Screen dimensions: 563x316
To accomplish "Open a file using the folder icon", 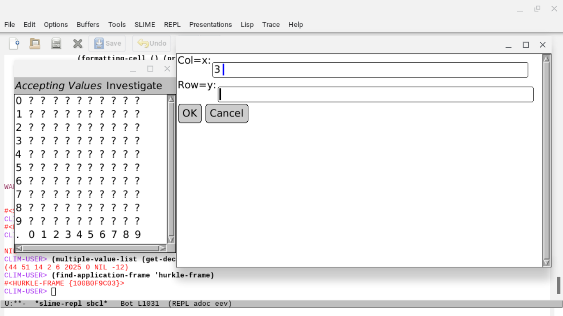I will point(35,43).
